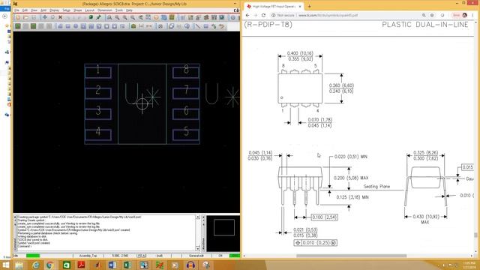Click the world view thumbnail in Allegro
Image resolution: width=480 pixels, height=270 pixels.
click(223, 233)
